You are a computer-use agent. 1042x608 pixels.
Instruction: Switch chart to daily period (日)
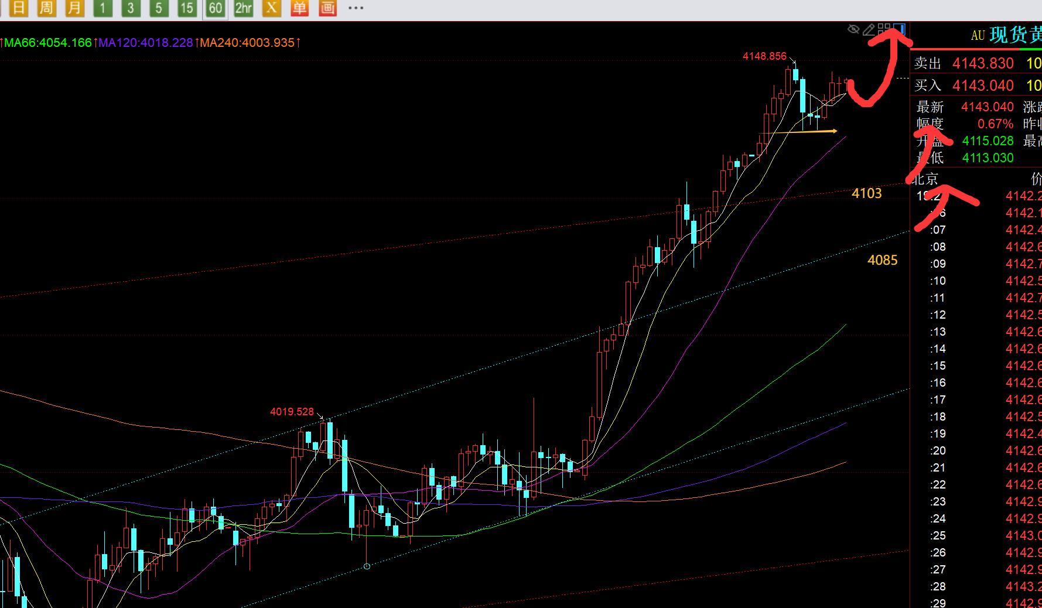[19, 8]
